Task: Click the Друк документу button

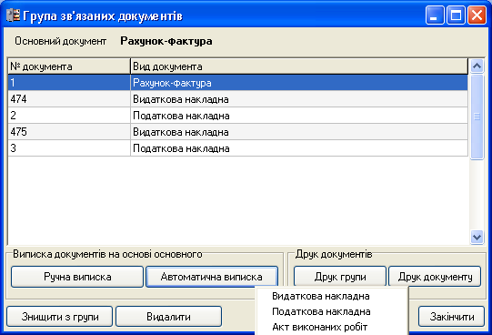Action: (x=435, y=277)
